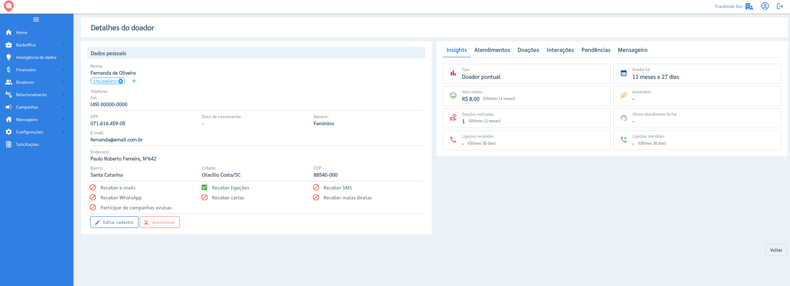Open the Mensageiro tab in donor panel
The image size is (790, 286).
pyautogui.click(x=632, y=50)
